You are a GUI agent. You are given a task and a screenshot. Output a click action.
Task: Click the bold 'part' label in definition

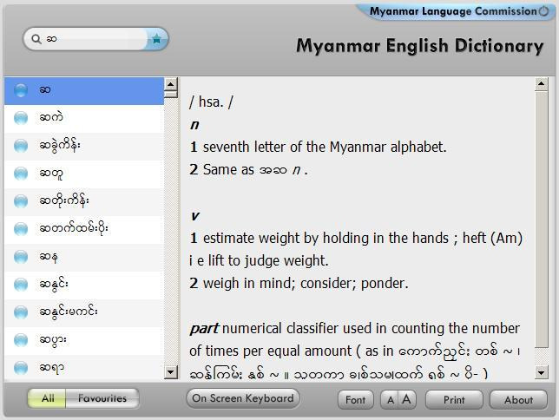tap(204, 328)
